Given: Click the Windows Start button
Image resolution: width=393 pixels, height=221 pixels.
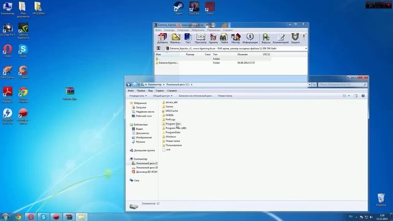Looking at the screenshot, I should 6,217.
